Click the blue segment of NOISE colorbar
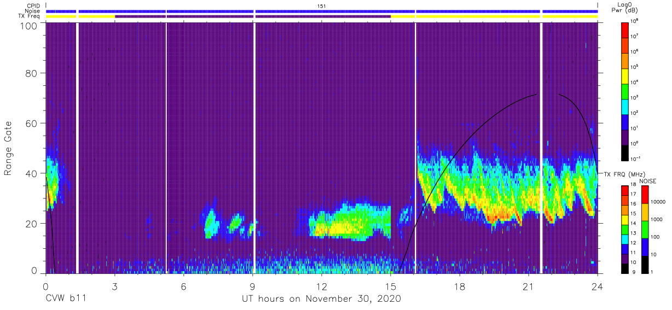This screenshot has height=310, width=672. tap(645, 246)
